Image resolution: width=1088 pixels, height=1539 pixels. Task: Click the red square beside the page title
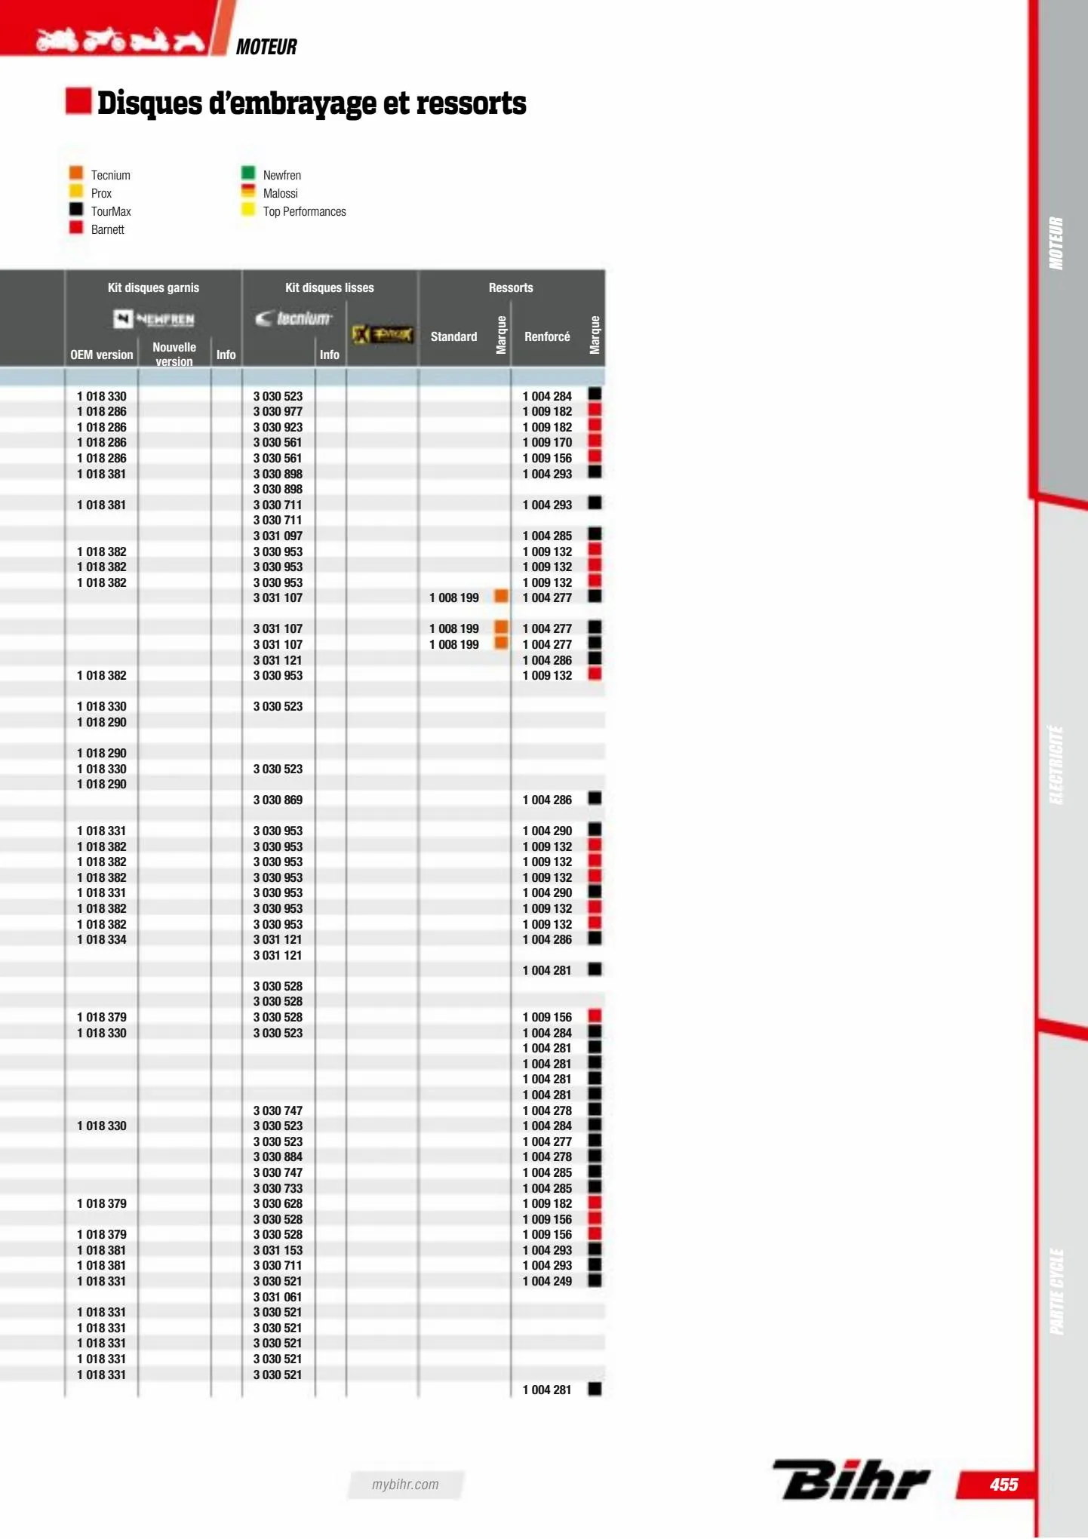click(78, 101)
